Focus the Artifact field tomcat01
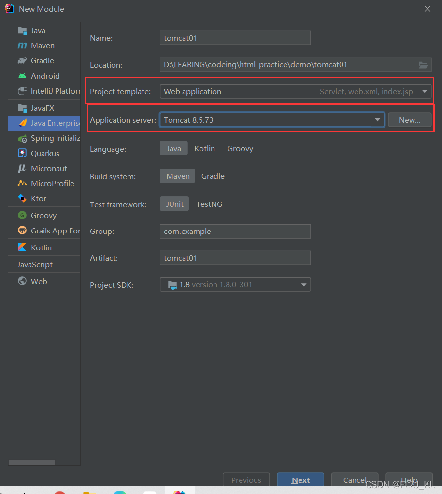The width and height of the screenshot is (442, 494). pyautogui.click(x=235, y=258)
